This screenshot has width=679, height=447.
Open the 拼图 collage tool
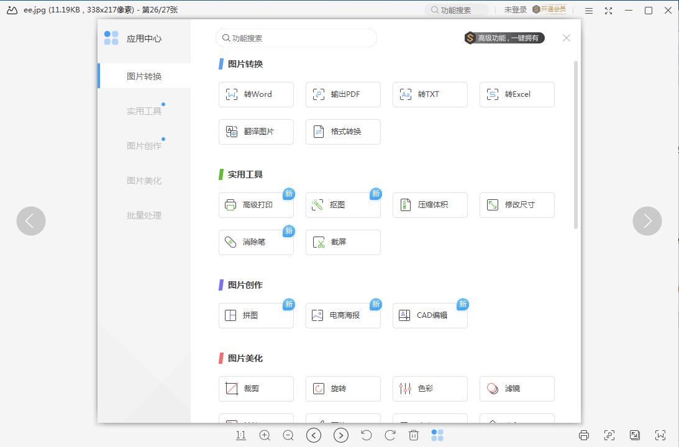[256, 315]
